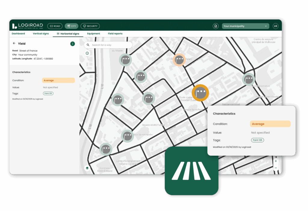The width and height of the screenshot is (308, 211).
Task: Click the light orange marker near Salem
Action: pos(179,60)
